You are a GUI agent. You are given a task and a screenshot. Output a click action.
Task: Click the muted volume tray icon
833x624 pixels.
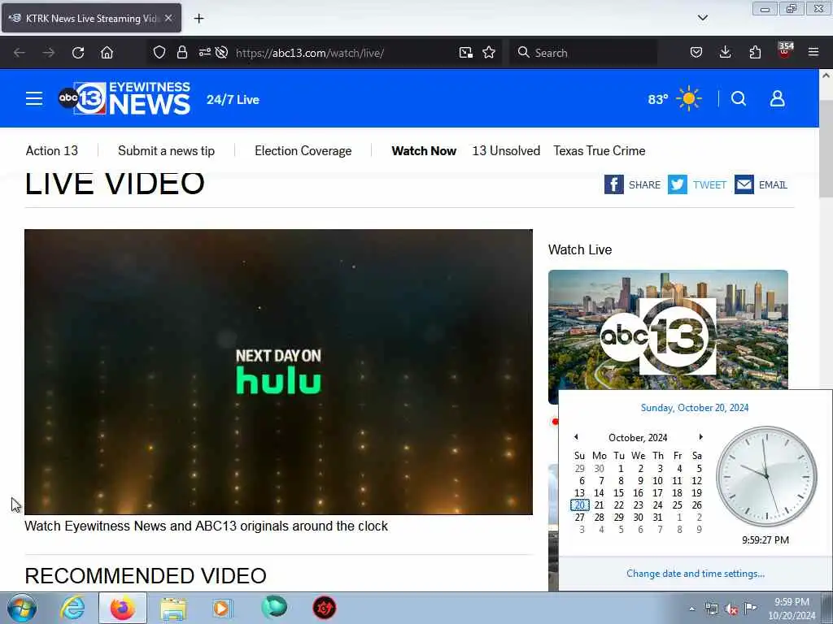click(x=731, y=609)
